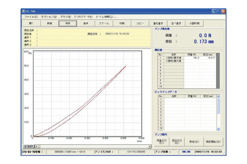
Task: Click the 備考 3 field
Action: point(87,45)
